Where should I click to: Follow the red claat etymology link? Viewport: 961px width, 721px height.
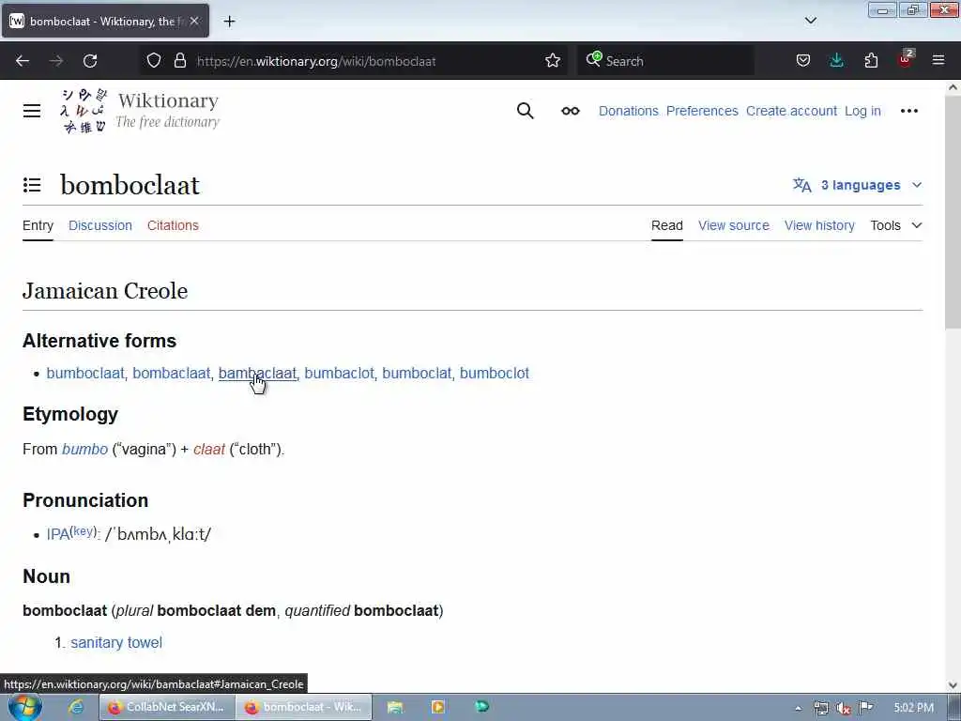pos(209,450)
